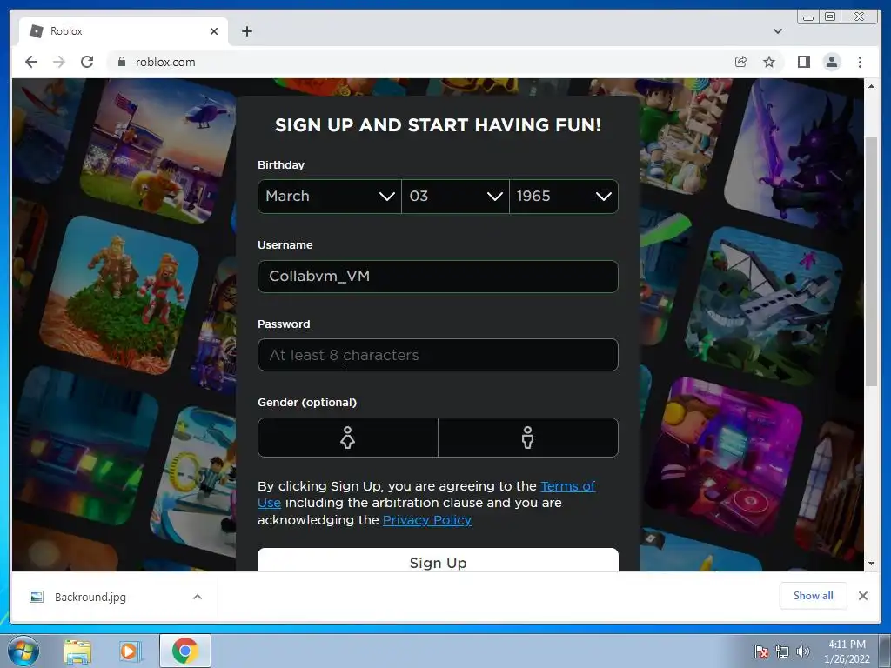This screenshot has width=891, height=668.
Task: Click the zombie characters game thumbnail
Action: tap(120, 294)
